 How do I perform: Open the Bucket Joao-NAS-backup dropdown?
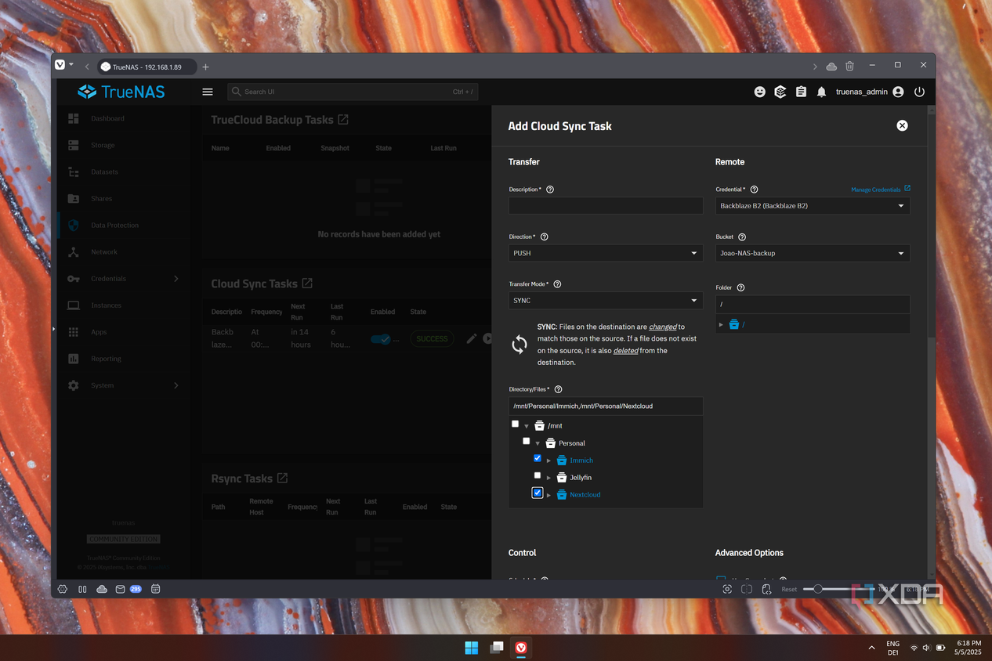[813, 253]
